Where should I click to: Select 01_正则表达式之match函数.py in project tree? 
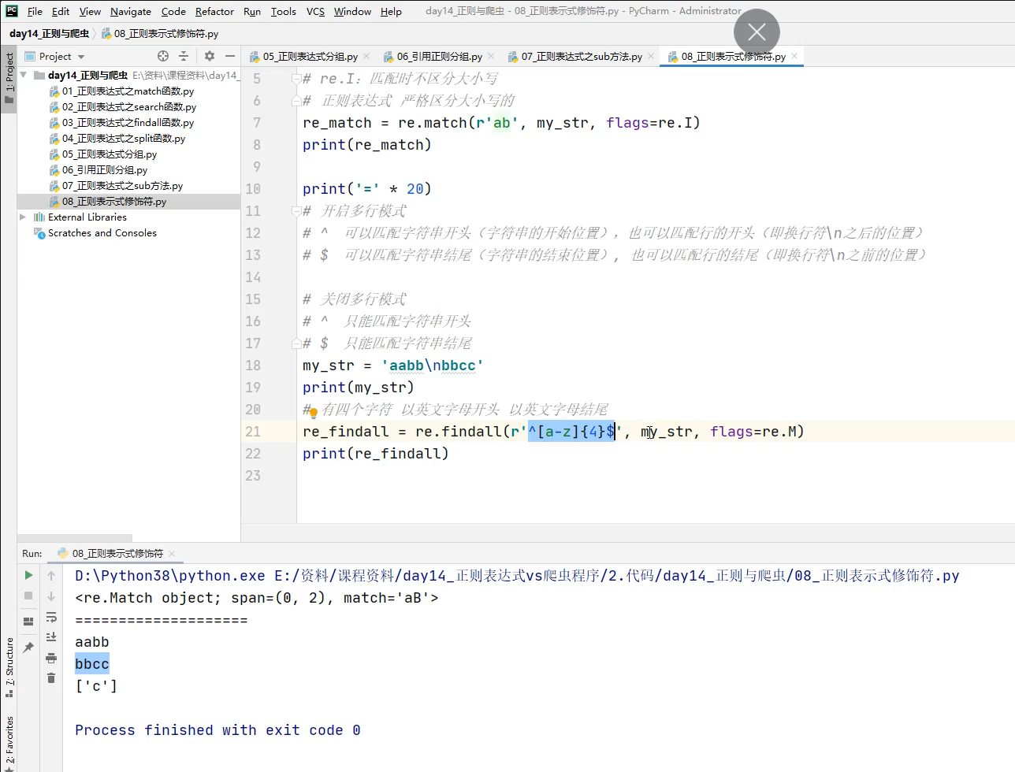[128, 91]
